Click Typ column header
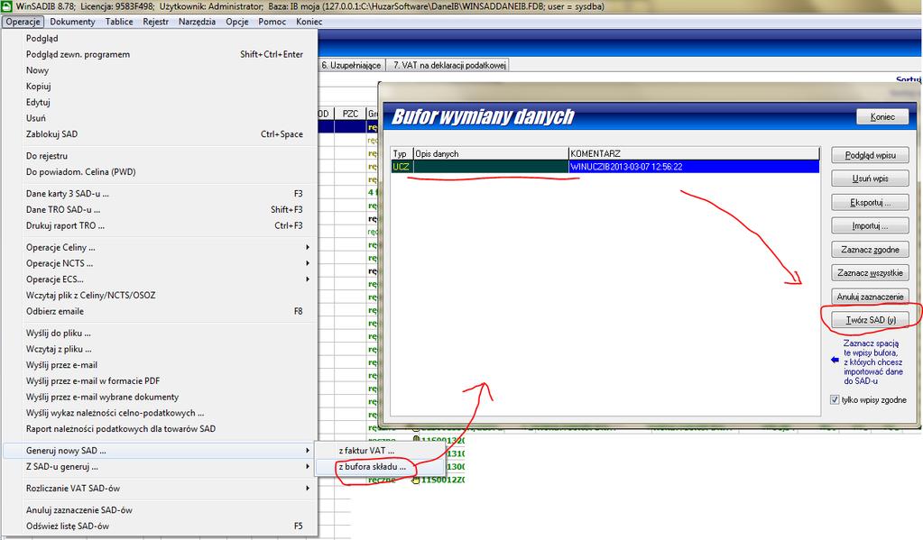923x540 pixels. (x=402, y=153)
